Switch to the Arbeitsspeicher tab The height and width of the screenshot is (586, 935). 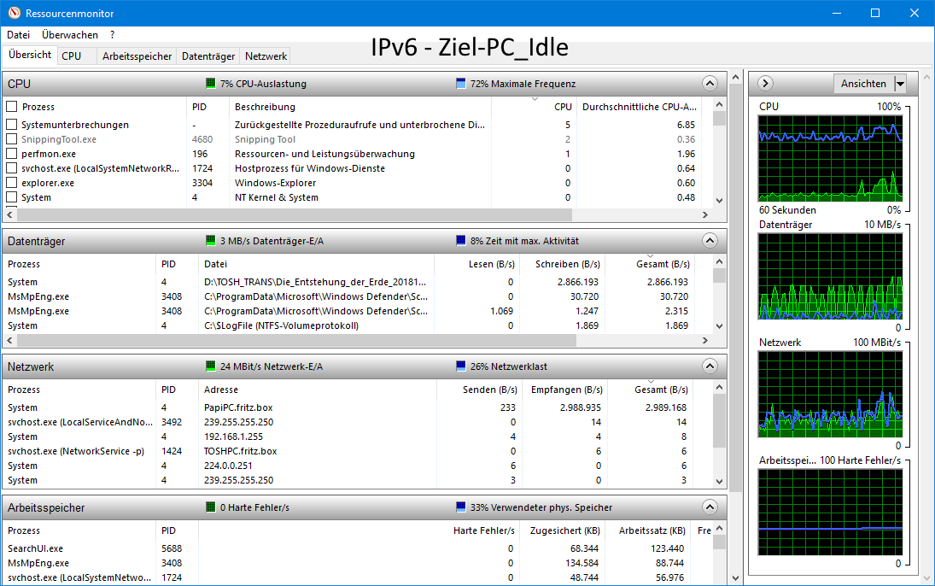(x=137, y=56)
